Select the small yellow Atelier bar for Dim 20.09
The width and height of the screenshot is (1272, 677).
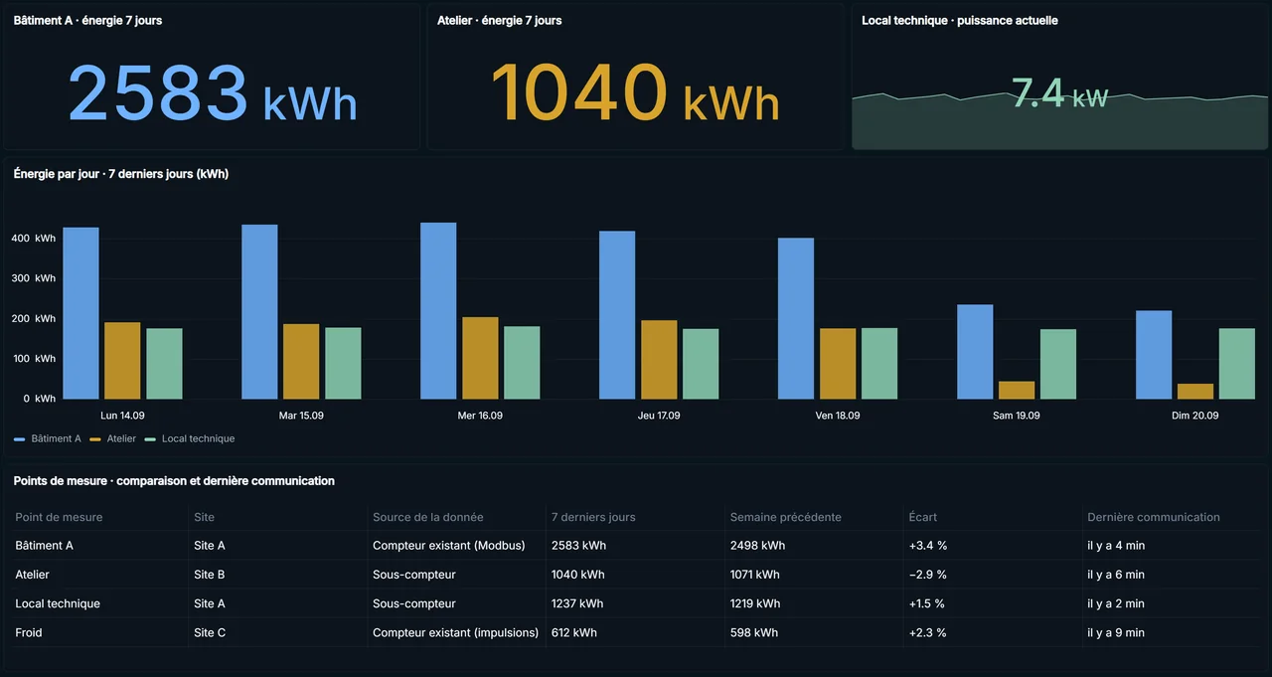click(x=1195, y=392)
